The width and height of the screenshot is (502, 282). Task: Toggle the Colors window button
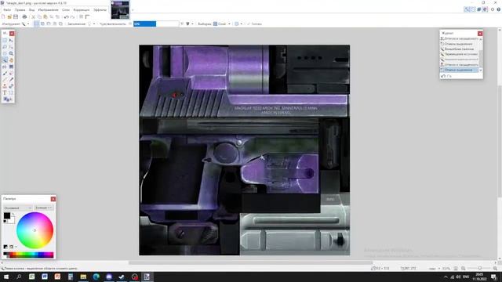(486, 9)
